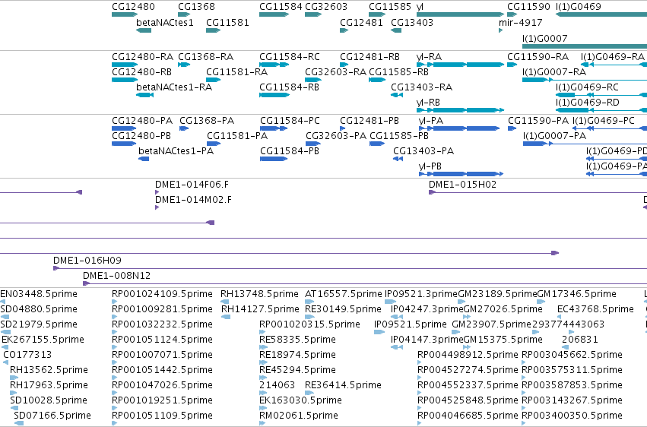
Task: Select EST EK267155.5prime
Action: tap(5, 347)
